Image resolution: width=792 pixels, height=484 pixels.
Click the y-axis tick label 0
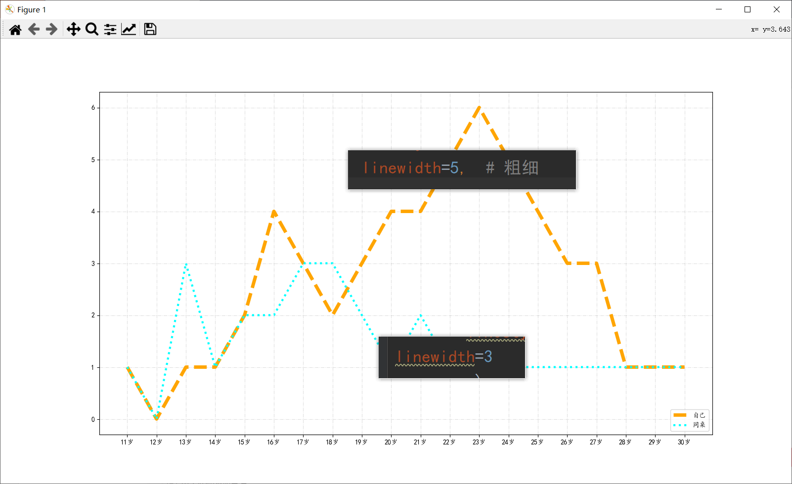tap(93, 419)
